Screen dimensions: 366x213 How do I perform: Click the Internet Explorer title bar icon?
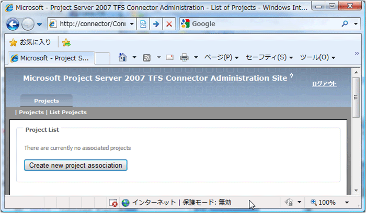tap(9, 8)
